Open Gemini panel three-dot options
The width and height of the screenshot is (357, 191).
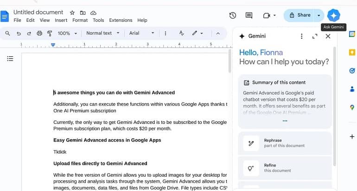301,37
